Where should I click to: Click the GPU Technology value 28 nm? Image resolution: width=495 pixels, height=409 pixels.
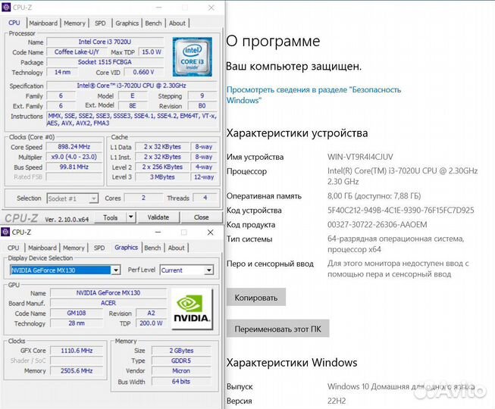(77, 323)
